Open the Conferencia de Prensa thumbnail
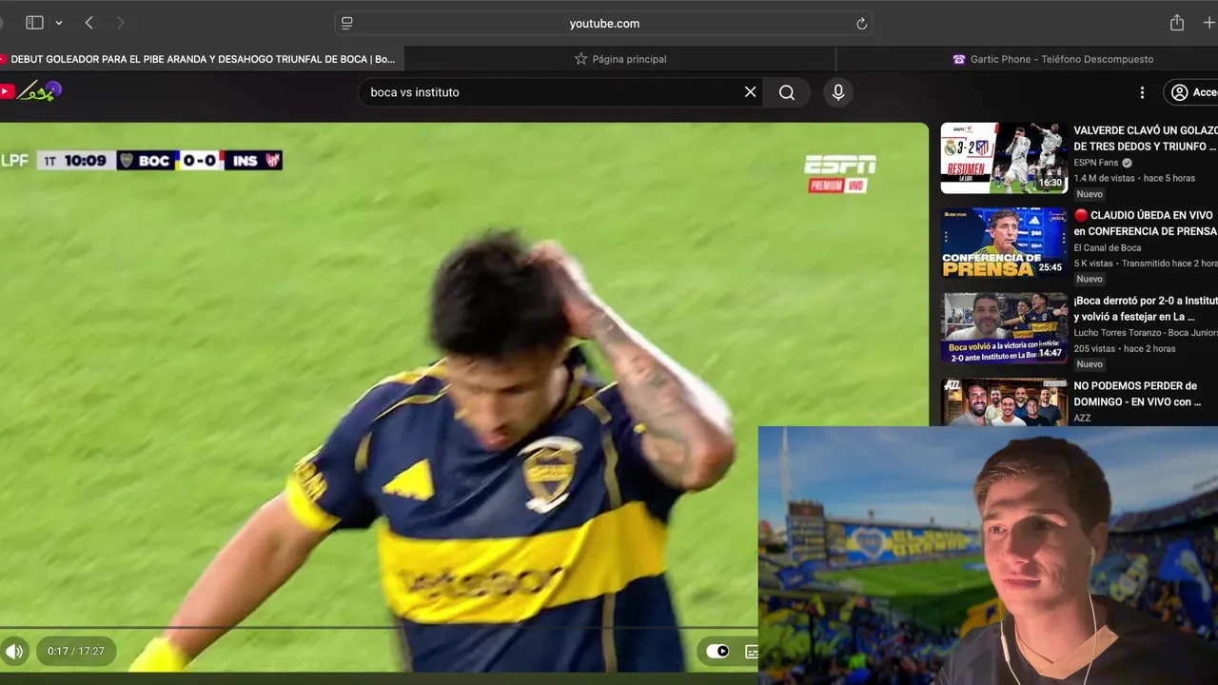 tap(1004, 243)
